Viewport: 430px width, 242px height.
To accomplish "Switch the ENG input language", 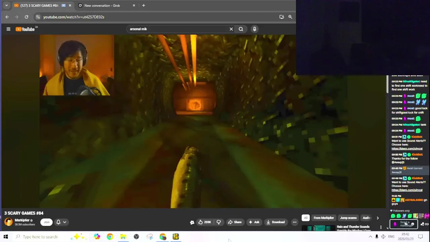I will click(391, 237).
